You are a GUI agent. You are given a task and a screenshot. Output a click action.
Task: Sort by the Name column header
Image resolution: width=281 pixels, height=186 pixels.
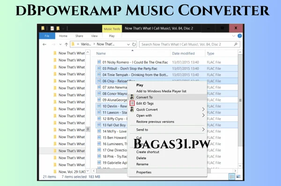[101, 53]
